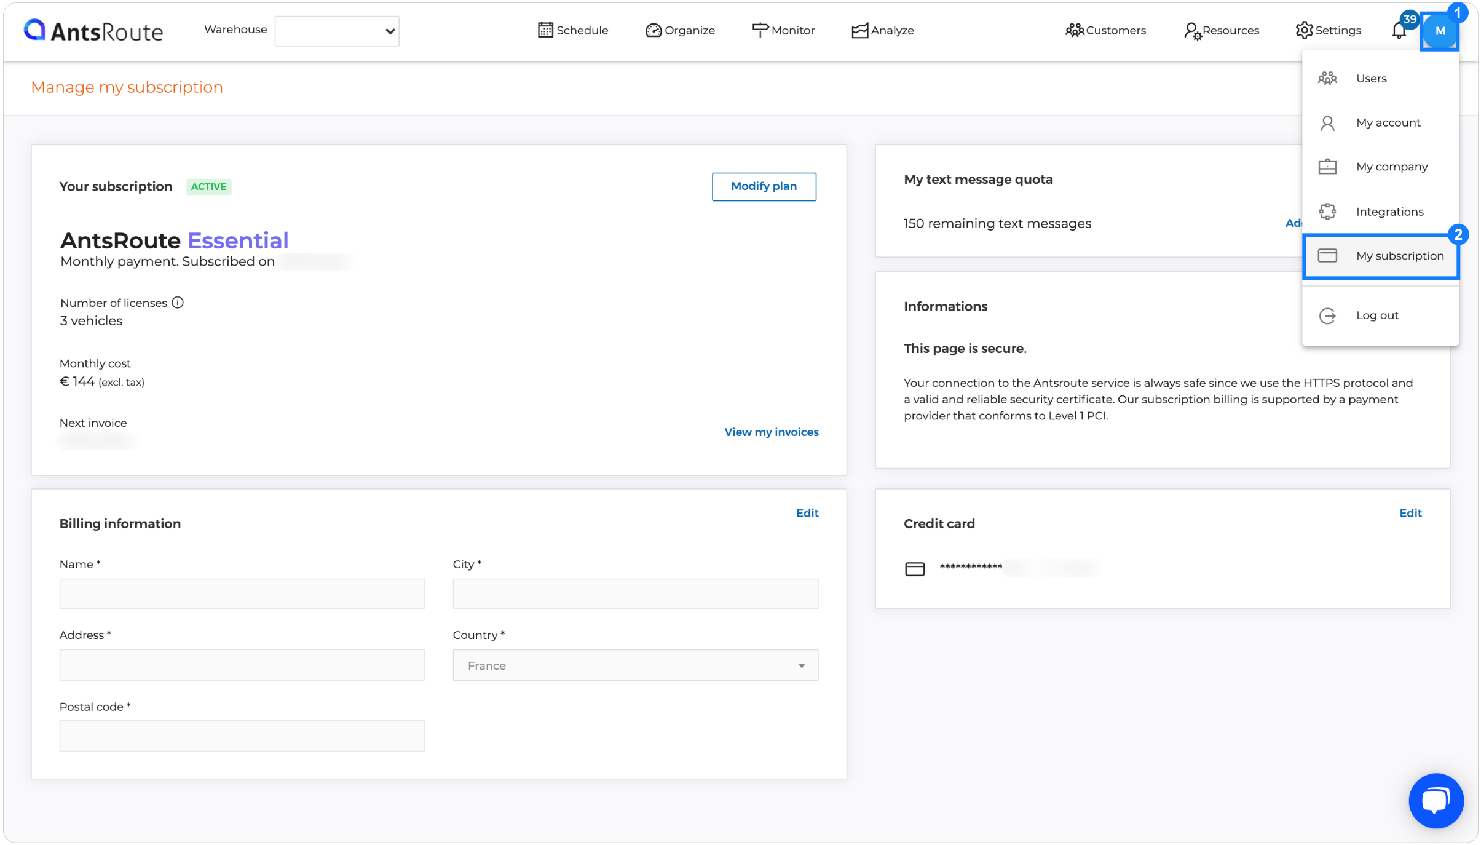The height and width of the screenshot is (845, 1481).
Task: Click the Schedule calendar icon
Action: [x=545, y=30]
